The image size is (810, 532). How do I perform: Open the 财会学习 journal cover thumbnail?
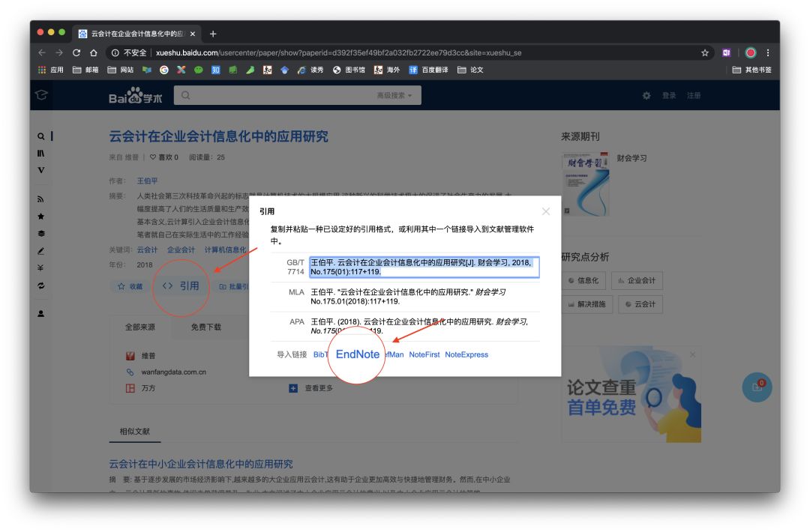click(x=585, y=184)
